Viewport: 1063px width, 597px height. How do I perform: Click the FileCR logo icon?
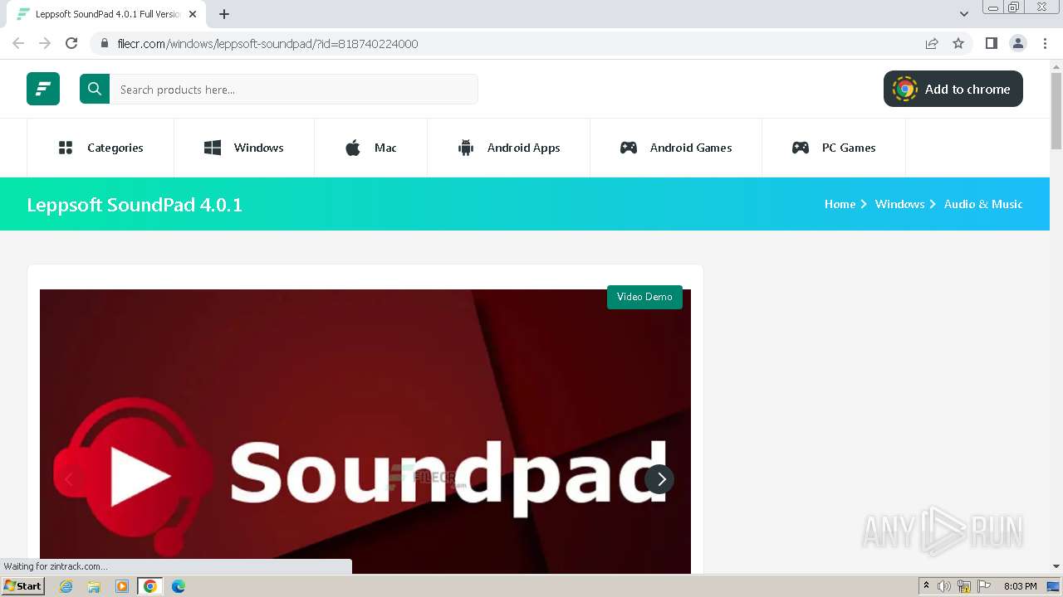(x=43, y=89)
